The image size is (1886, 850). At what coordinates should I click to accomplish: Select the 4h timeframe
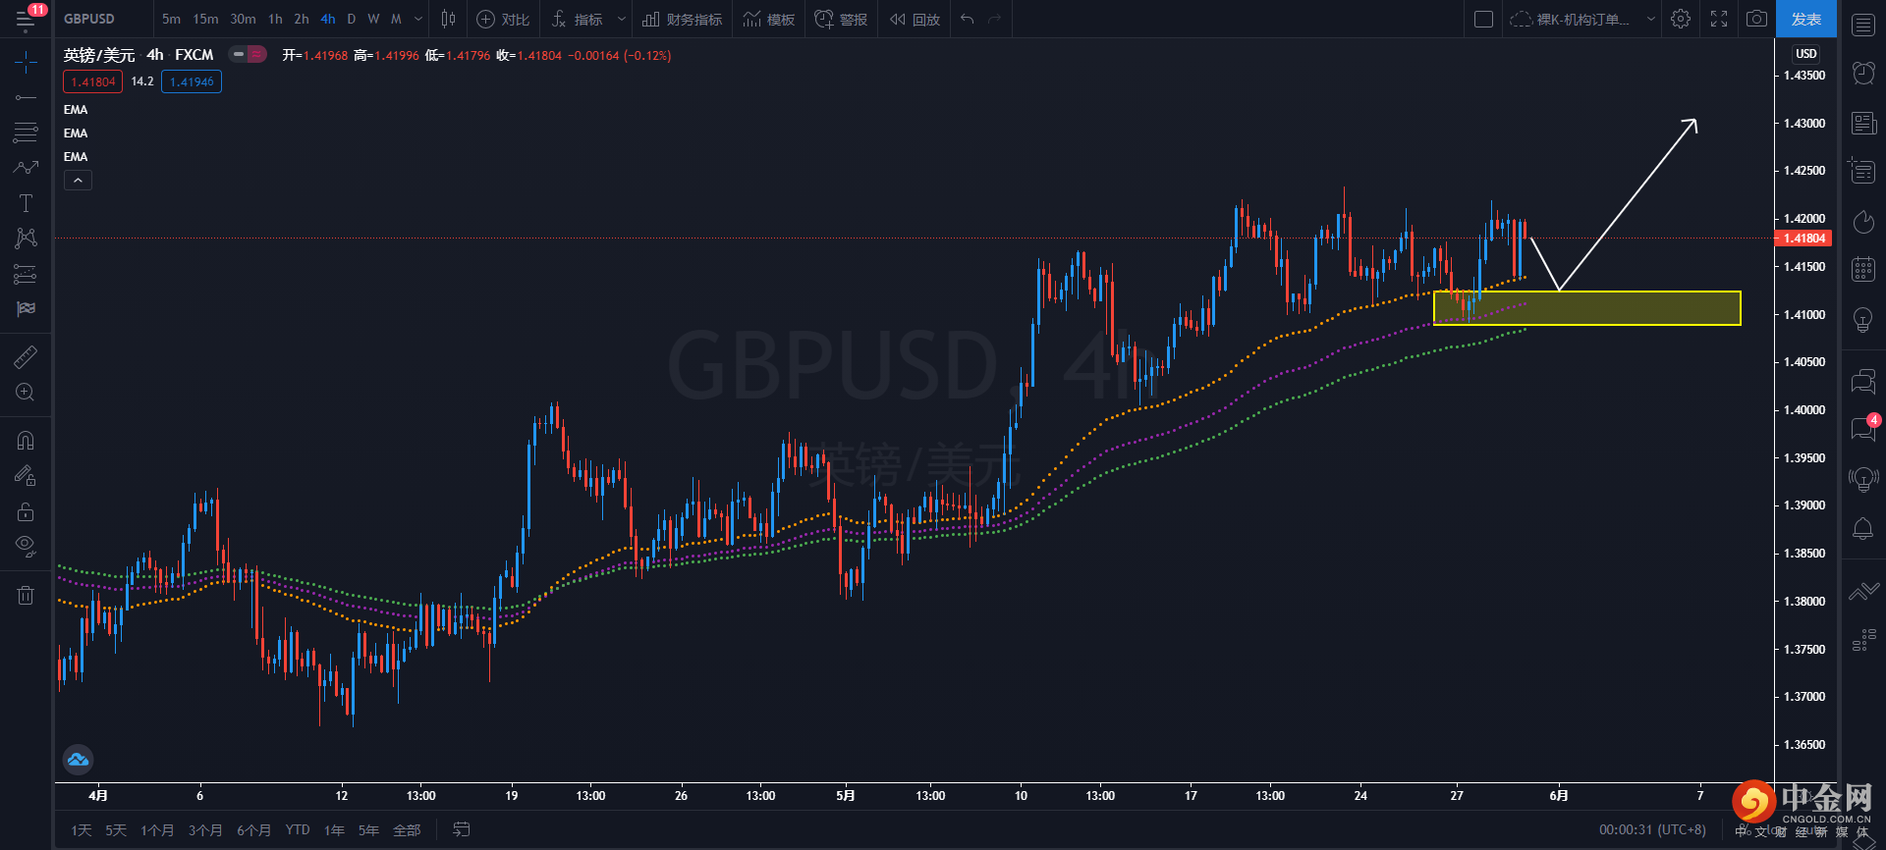[328, 19]
